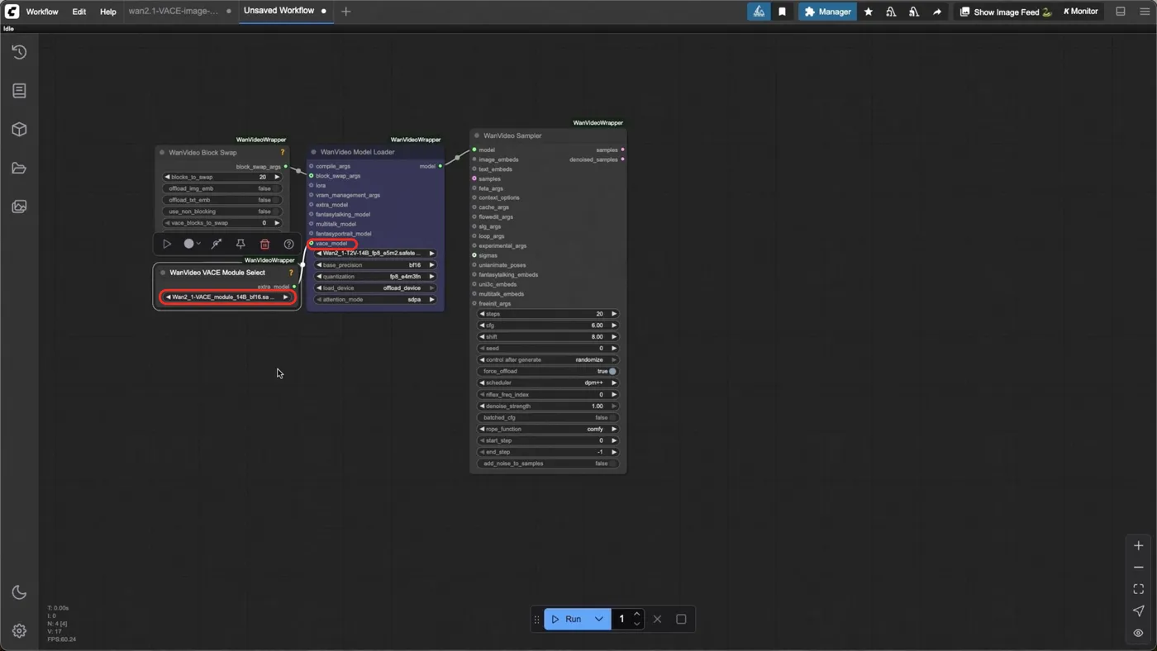
Task: Collapse WanVideo Sampler via its title dot
Action: pos(477,135)
